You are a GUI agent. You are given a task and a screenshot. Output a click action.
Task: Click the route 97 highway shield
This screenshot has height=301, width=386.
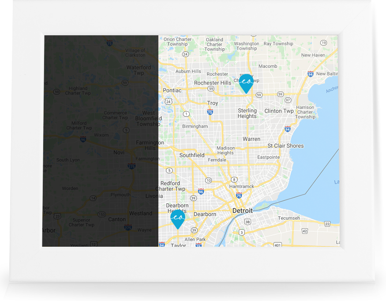point(288,100)
